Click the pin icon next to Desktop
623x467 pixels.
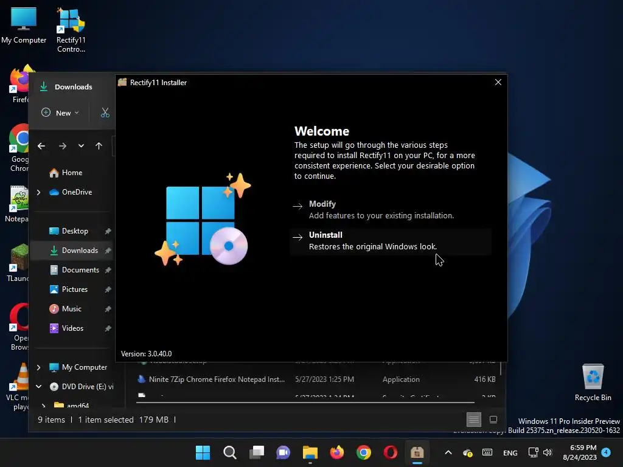click(x=108, y=231)
